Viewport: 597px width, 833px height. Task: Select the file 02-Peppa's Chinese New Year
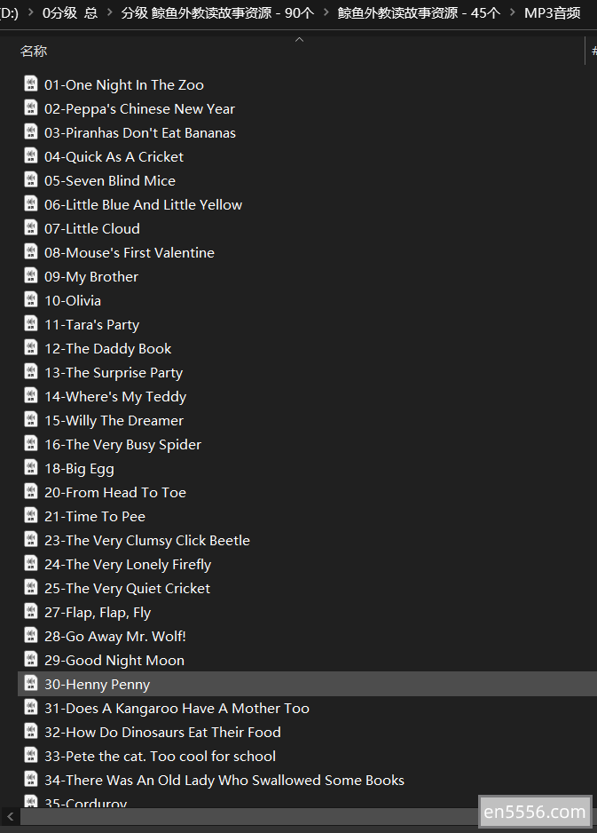point(139,108)
